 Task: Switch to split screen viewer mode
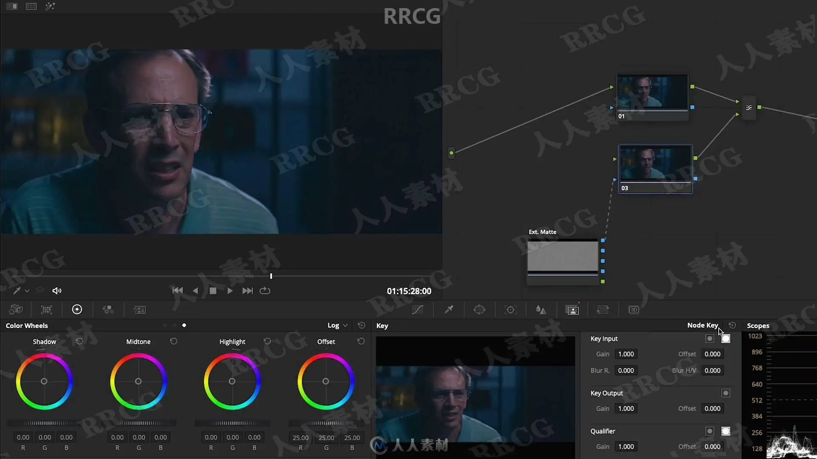(x=31, y=6)
